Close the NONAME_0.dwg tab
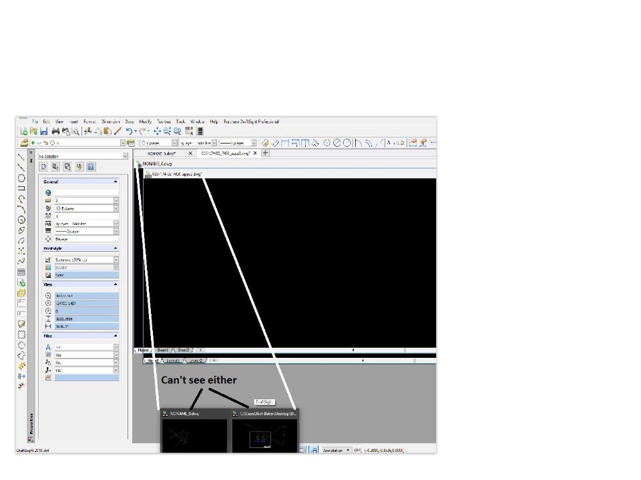This screenshot has width=641, height=480. [190, 154]
